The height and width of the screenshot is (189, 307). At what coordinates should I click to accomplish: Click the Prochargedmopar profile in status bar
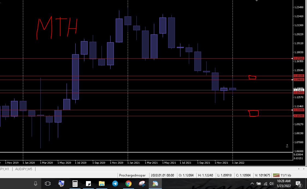click(x=132, y=175)
